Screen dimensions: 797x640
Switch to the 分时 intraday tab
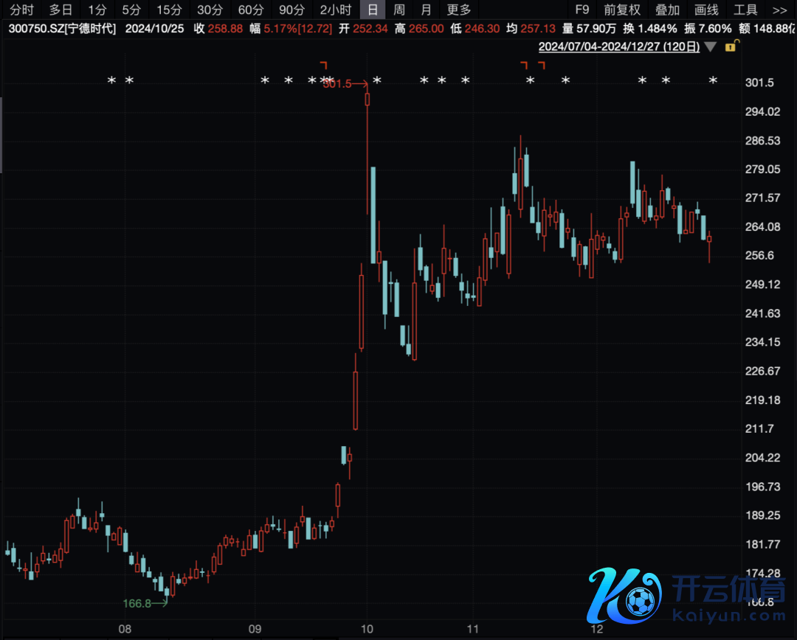[x=21, y=10]
